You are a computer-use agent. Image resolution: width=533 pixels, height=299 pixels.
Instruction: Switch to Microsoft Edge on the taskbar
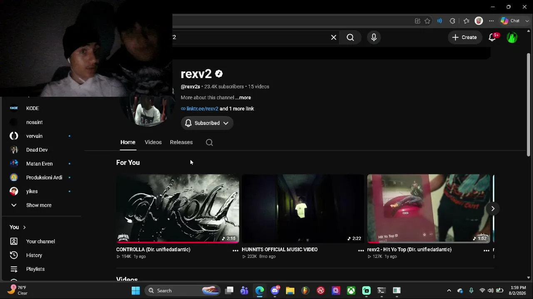pyautogui.click(x=259, y=291)
